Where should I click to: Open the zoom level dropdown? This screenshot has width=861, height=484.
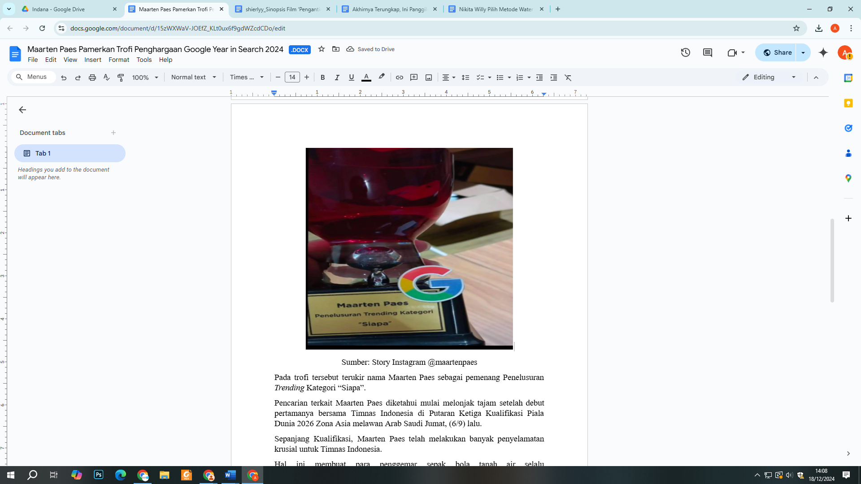click(145, 78)
